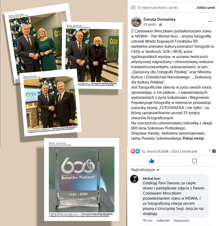The width and height of the screenshot is (219, 226).
Task: Click the audience friends icon next to 23 godz.
Action: tap(161, 25)
